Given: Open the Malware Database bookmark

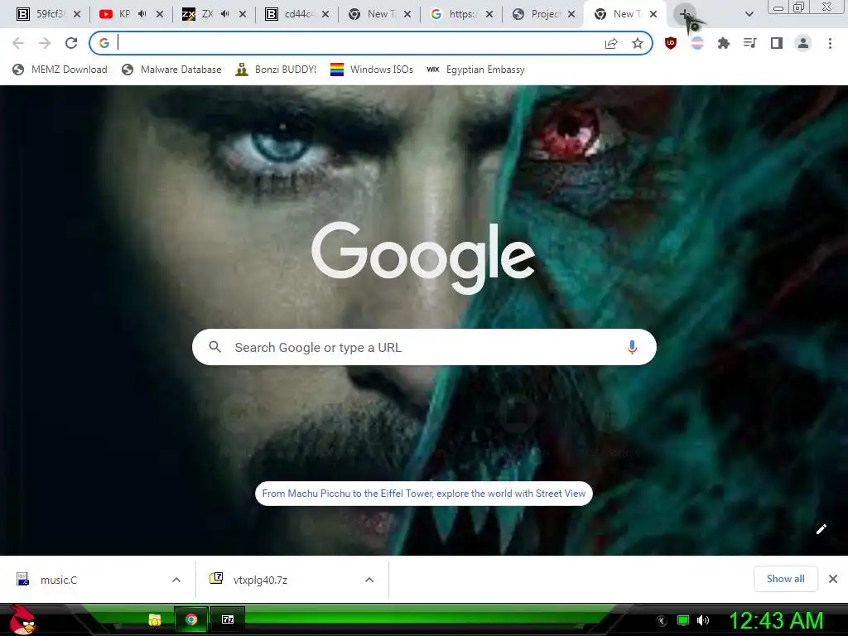Looking at the screenshot, I should (171, 70).
